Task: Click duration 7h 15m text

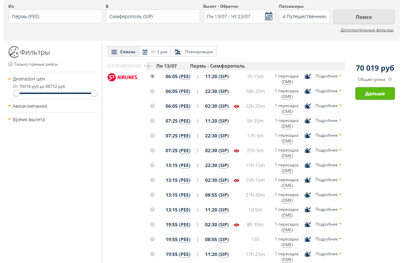Action: (x=255, y=76)
